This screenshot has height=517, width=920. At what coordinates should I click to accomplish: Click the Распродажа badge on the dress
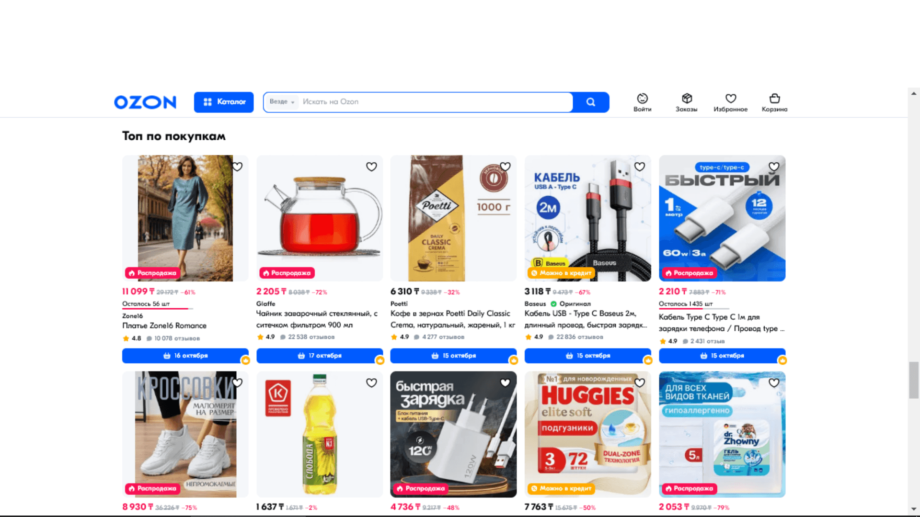[152, 273]
